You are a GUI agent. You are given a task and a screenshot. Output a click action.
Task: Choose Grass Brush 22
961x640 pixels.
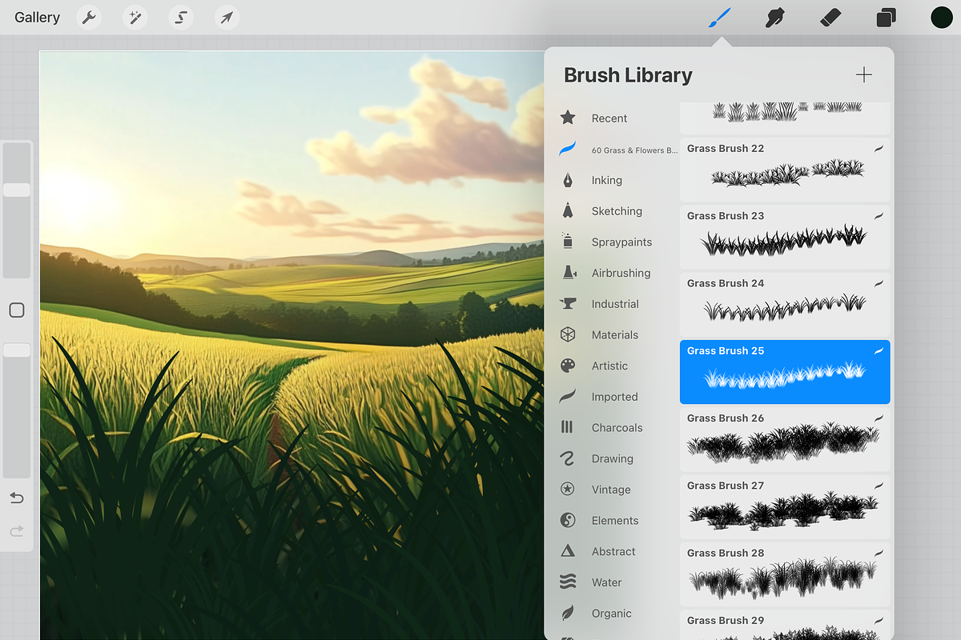pos(785,169)
